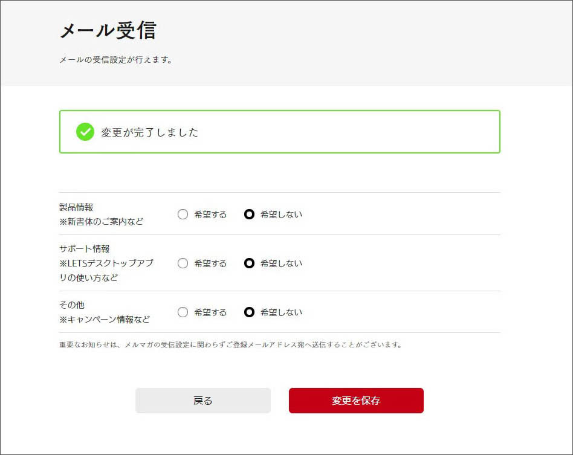Click the 変更が完了しました message text
Image resolution: width=573 pixels, height=455 pixels.
coord(149,132)
